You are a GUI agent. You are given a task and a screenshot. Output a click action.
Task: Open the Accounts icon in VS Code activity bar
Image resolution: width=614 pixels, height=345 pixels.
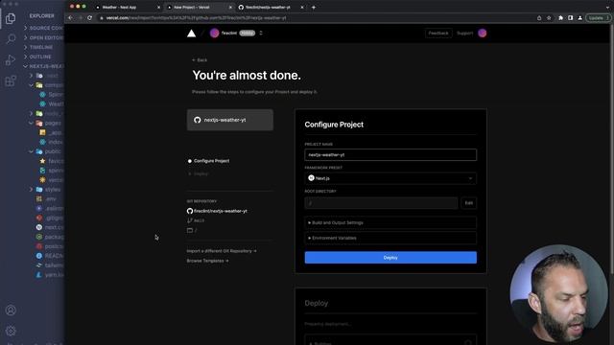11,310
